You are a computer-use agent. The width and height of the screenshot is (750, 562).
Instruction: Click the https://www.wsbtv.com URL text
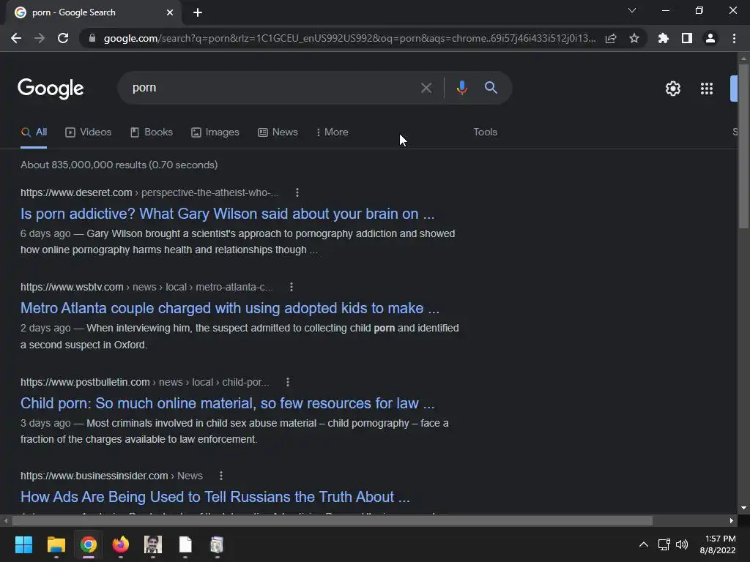[72, 287]
